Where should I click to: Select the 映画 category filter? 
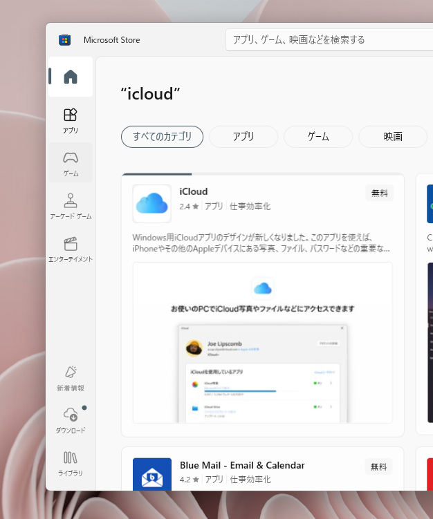click(393, 137)
